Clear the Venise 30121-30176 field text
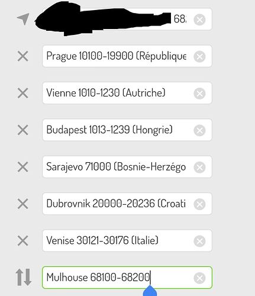 (199, 241)
